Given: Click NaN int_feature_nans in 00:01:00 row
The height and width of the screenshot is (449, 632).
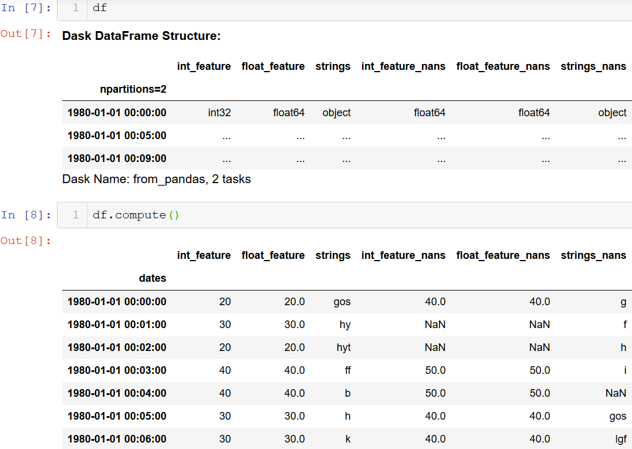Looking at the screenshot, I should click(x=435, y=325).
